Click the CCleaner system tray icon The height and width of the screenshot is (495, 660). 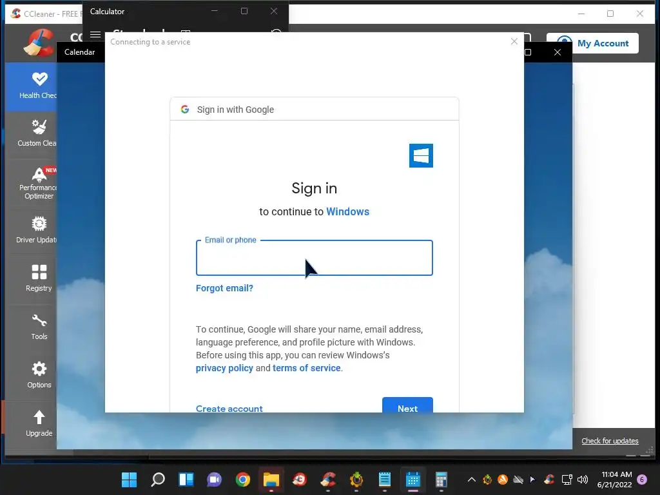coord(549,480)
